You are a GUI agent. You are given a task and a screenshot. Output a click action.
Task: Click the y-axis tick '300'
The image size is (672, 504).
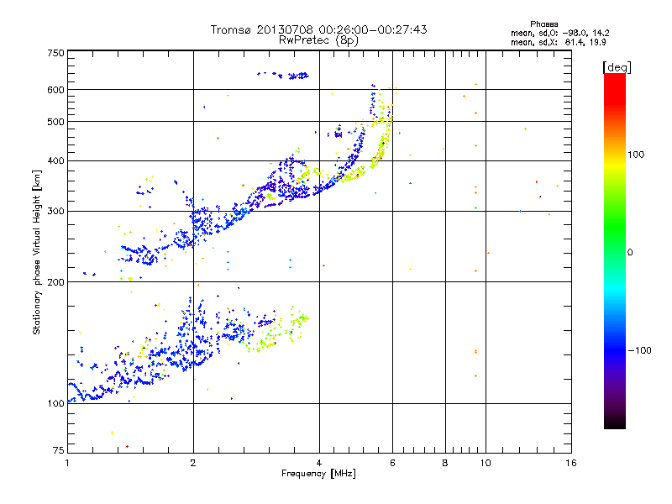coord(55,212)
